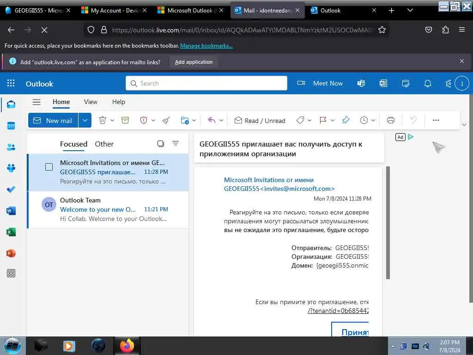The height and width of the screenshot is (355, 473).
Task: Click the Snooze clock icon
Action: click(x=364, y=120)
